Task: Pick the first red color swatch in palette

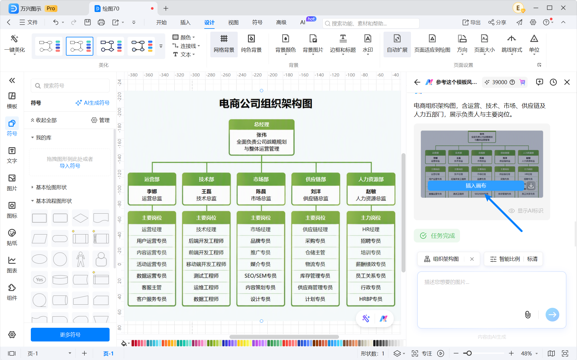Action: click(133, 343)
